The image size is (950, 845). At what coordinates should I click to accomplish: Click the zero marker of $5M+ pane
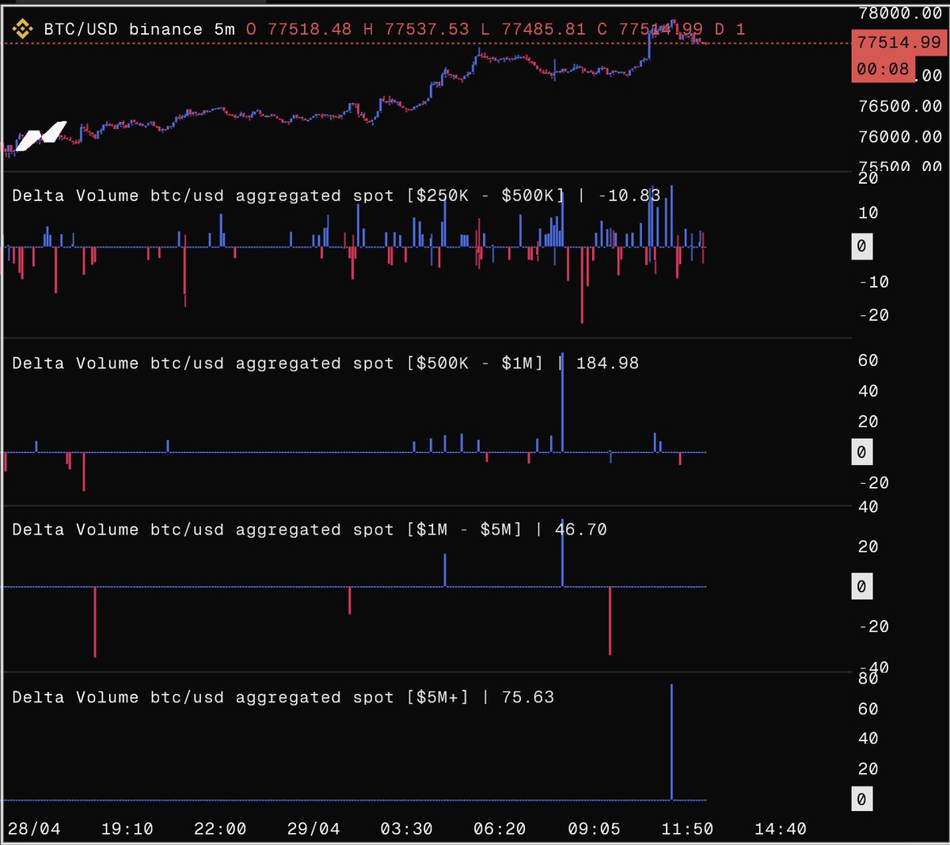[861, 800]
